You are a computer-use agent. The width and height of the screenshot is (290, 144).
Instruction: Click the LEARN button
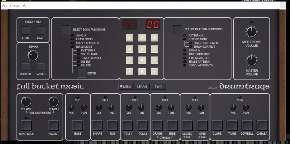pos(142,87)
